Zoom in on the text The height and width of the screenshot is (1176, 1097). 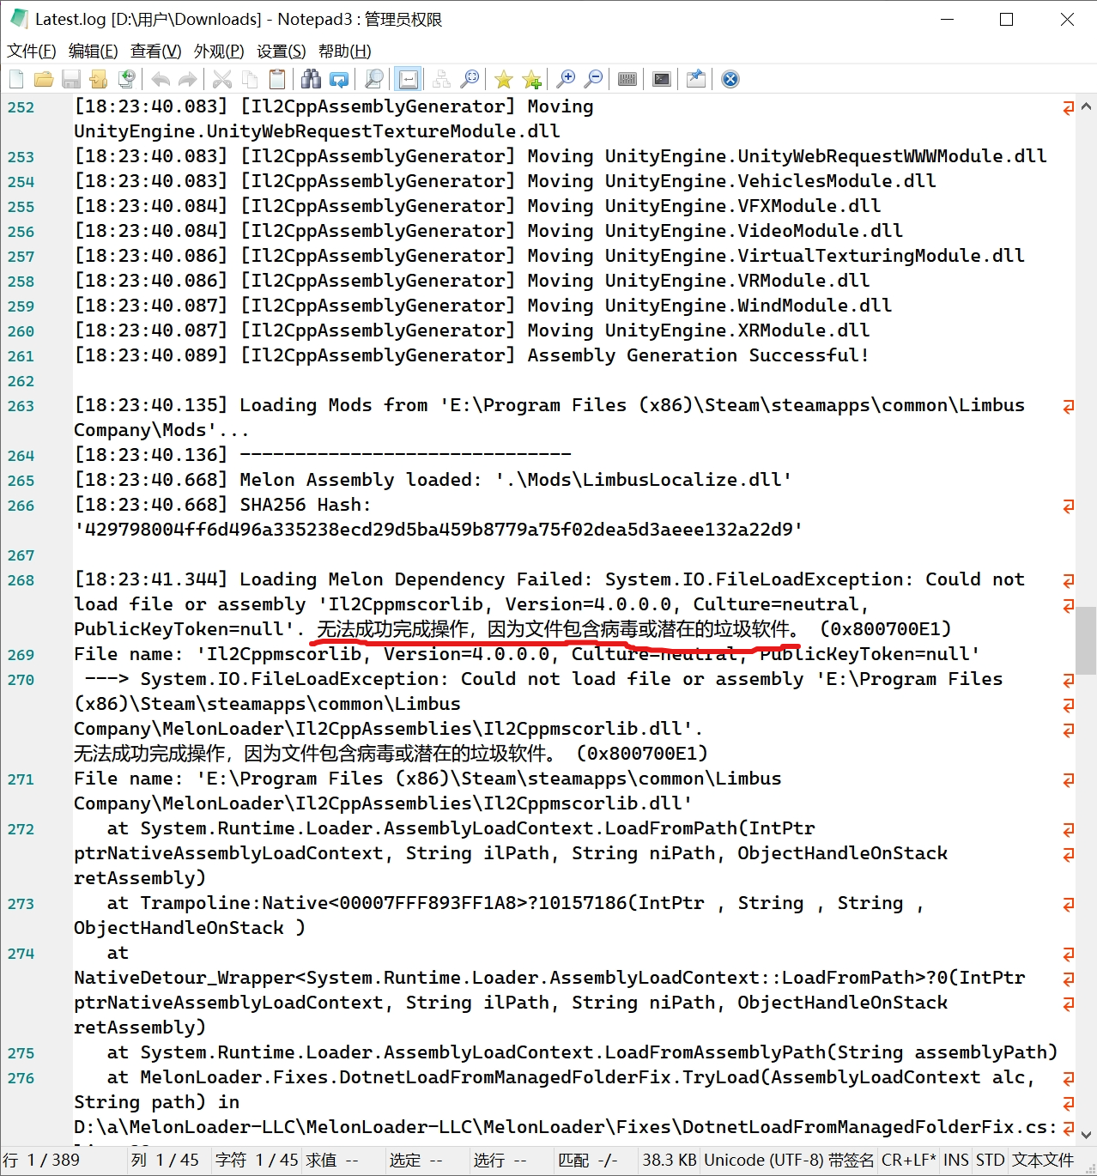click(x=567, y=79)
